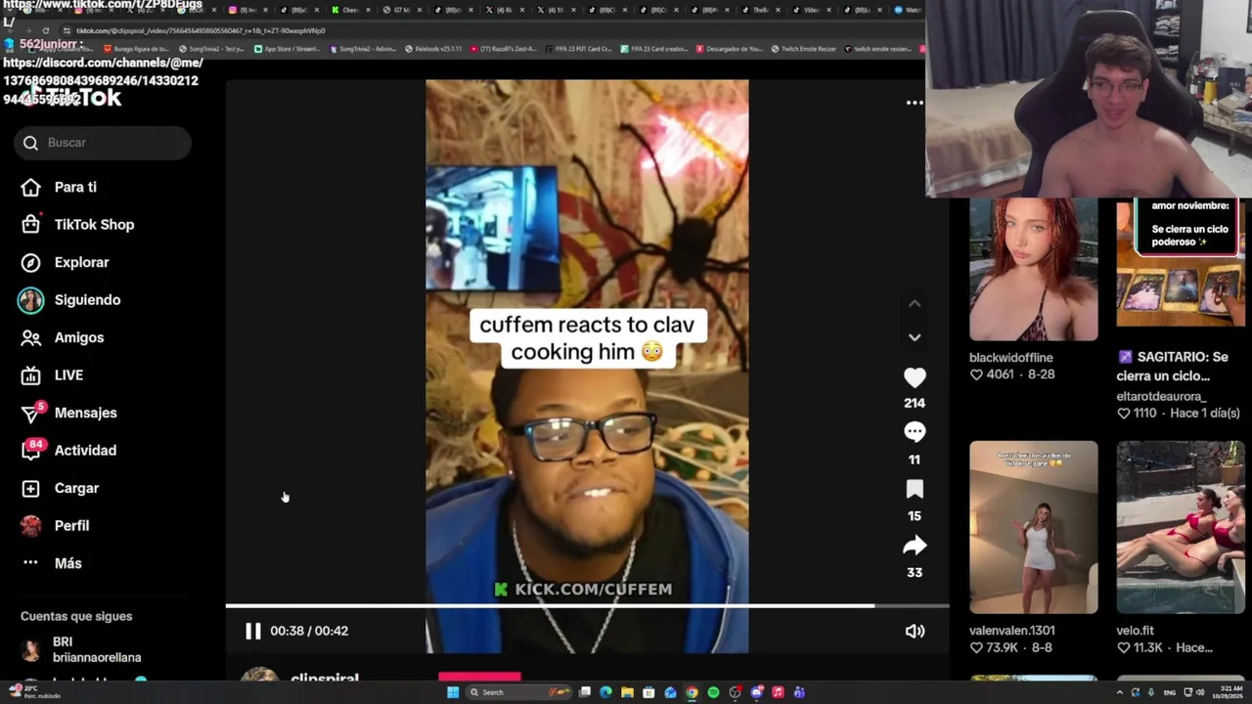Switch to the G7 browser tab
This screenshot has width=1252, height=704.
point(401,10)
